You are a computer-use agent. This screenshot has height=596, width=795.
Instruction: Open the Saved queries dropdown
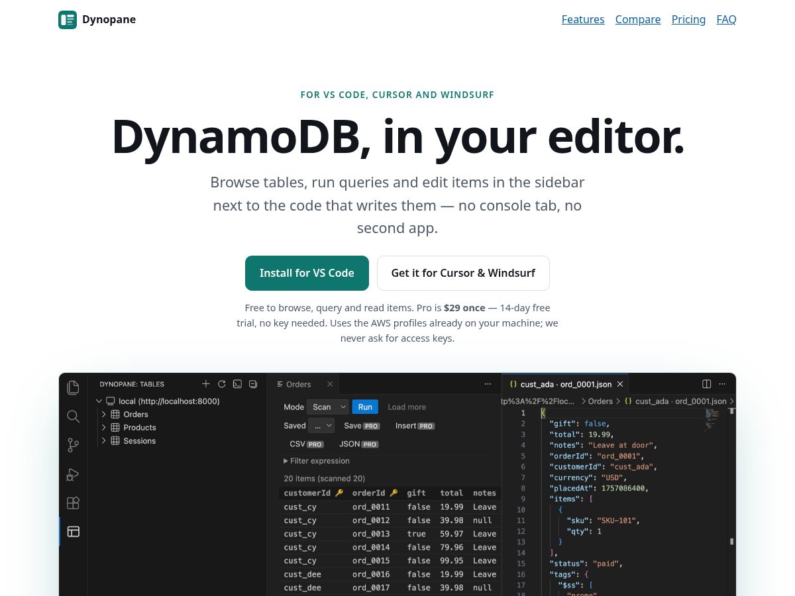[321, 426]
